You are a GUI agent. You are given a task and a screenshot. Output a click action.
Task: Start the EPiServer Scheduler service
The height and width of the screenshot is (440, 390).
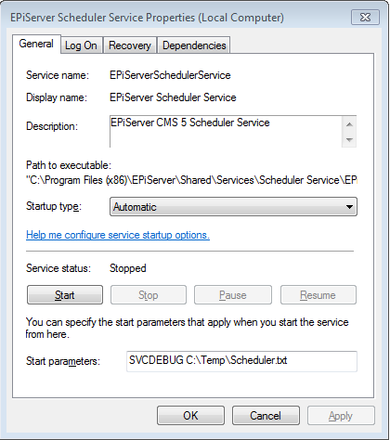pos(65,295)
